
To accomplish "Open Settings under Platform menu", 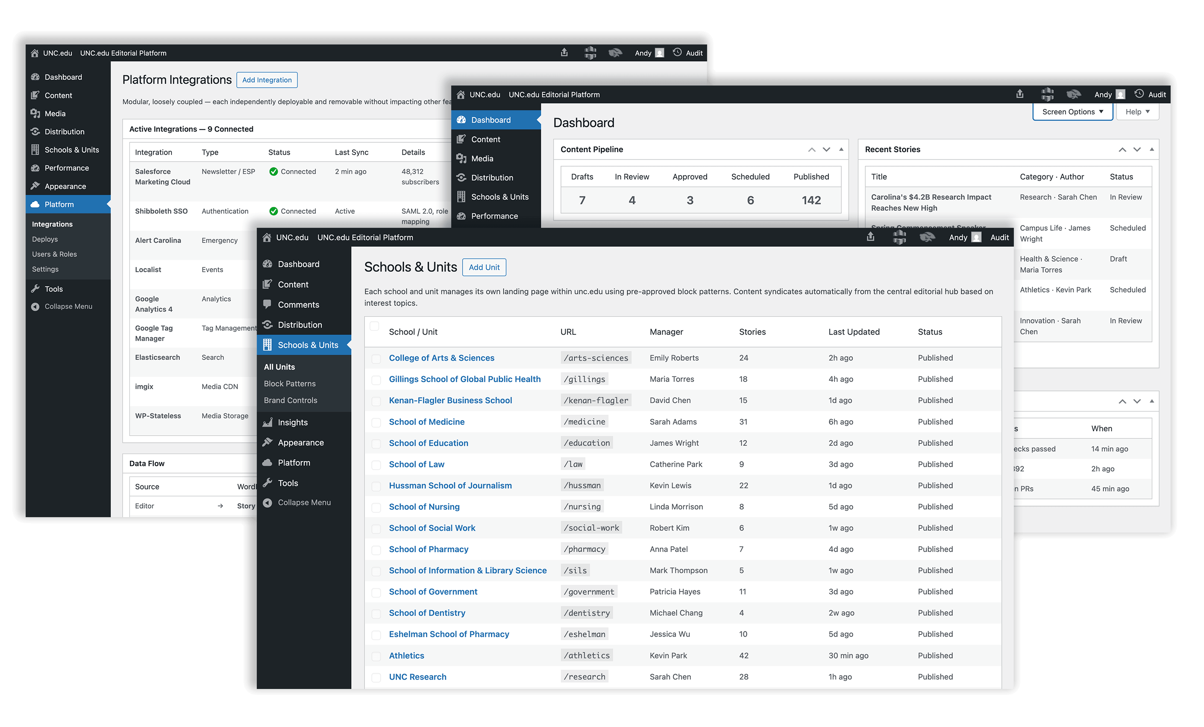I will click(x=45, y=269).
